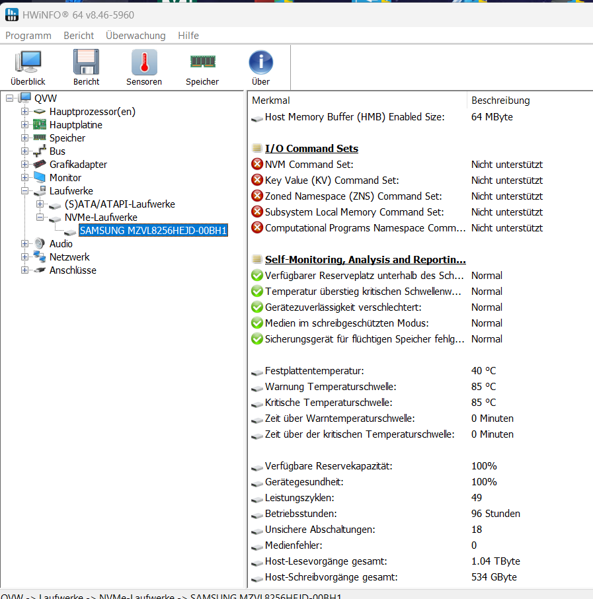593x599 pixels.
Task: Select the NVMe-Laufwerke tree item
Action: click(x=101, y=218)
